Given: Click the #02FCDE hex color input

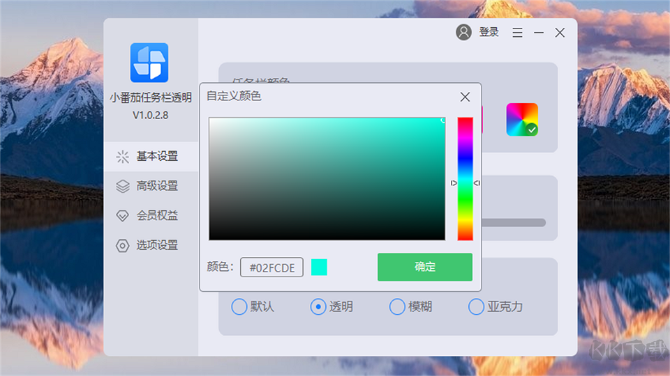Looking at the screenshot, I should pyautogui.click(x=271, y=267).
